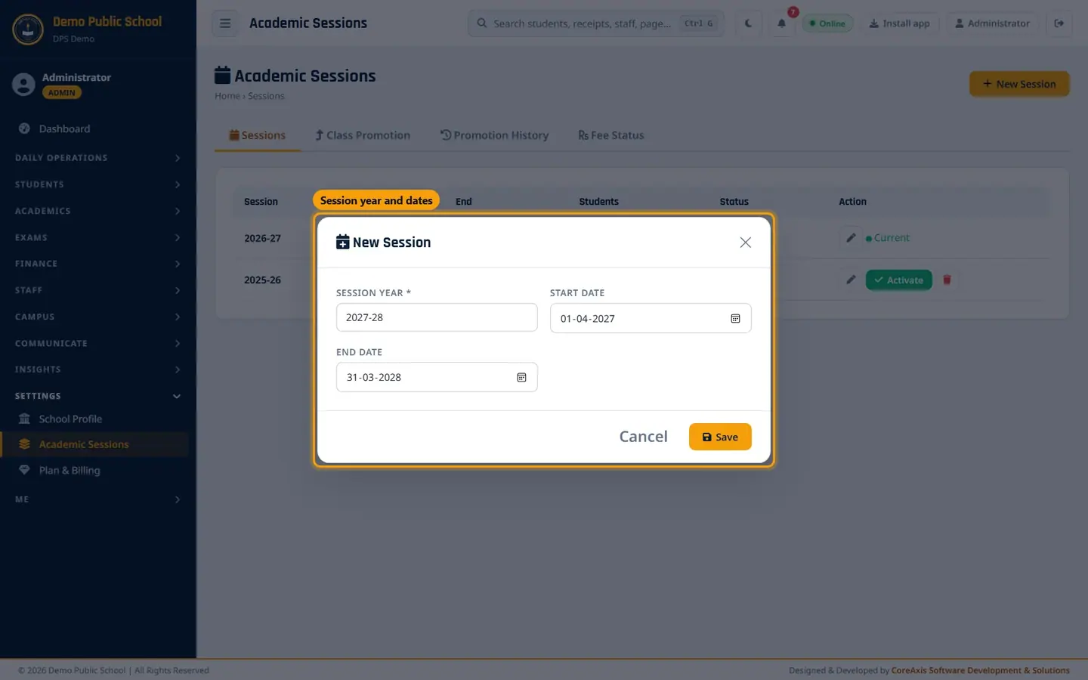Cancel the New Session dialog
The image size is (1088, 680).
(644, 437)
